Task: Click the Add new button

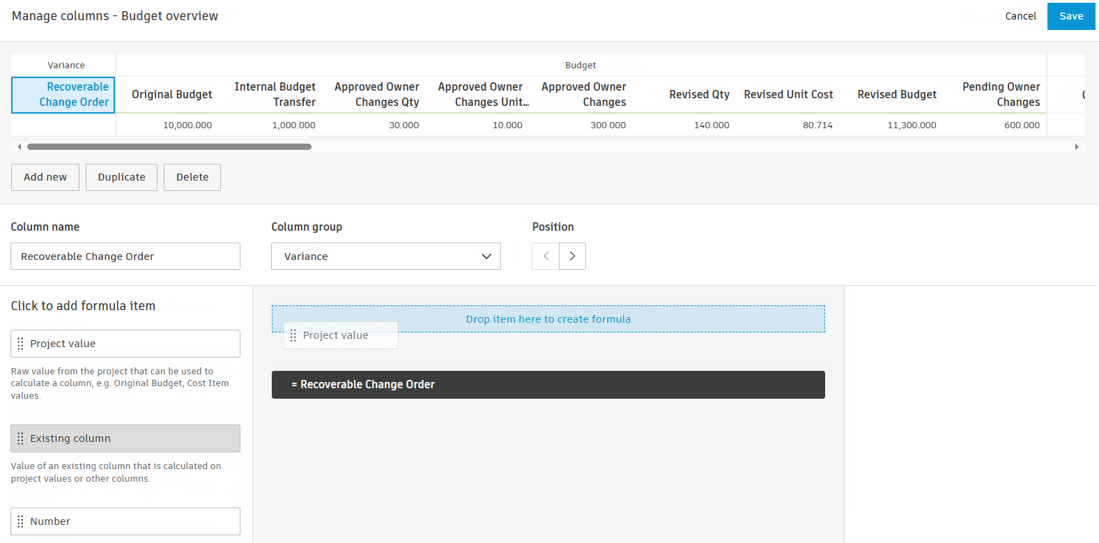Action: pos(45,177)
